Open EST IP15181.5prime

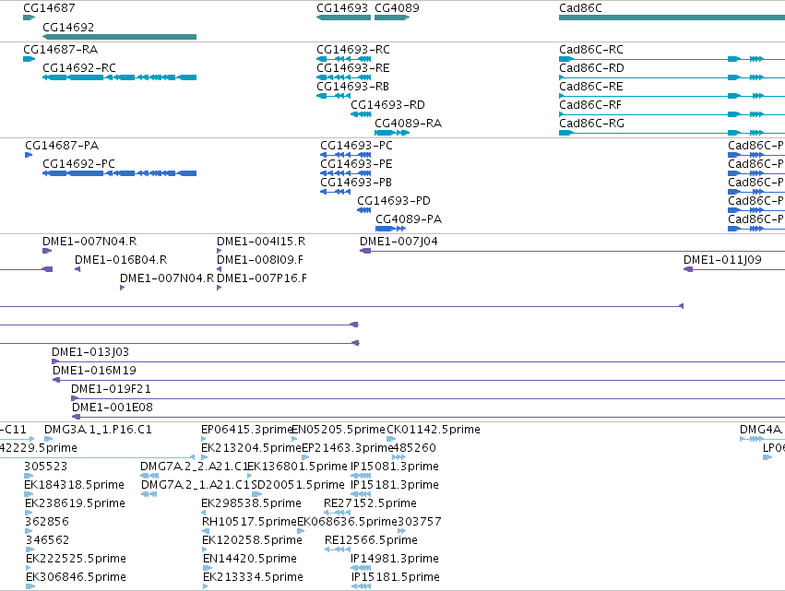(x=396, y=578)
